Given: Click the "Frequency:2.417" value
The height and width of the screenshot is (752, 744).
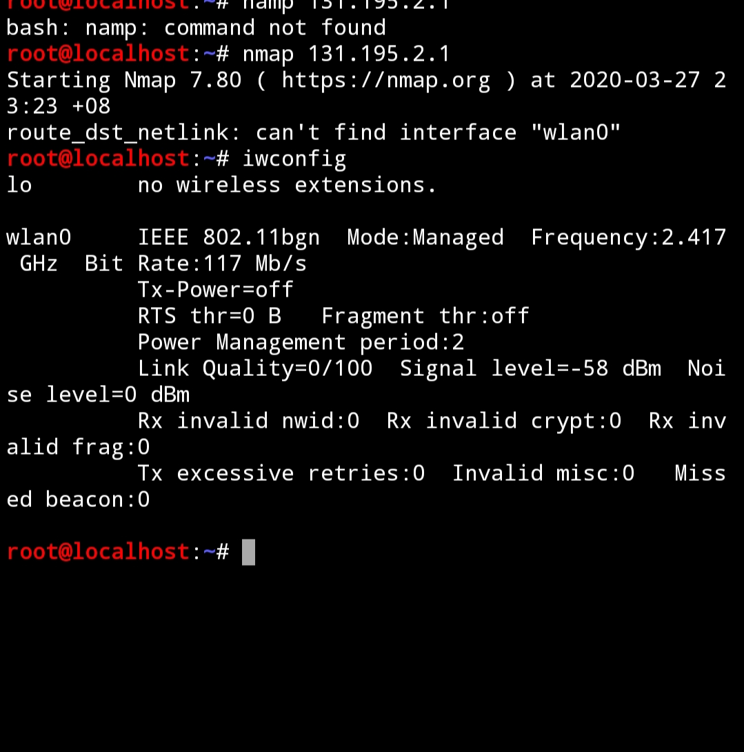Looking at the screenshot, I should pyautogui.click(x=628, y=237).
